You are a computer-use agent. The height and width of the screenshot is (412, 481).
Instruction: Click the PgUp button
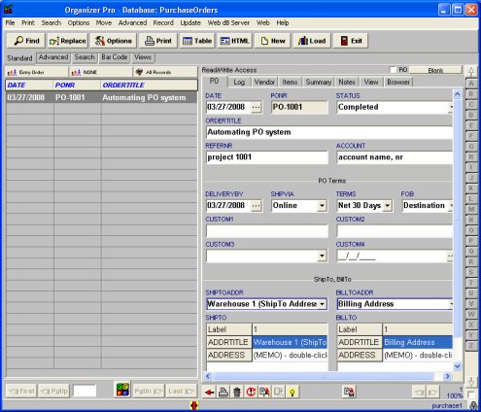tap(54, 392)
